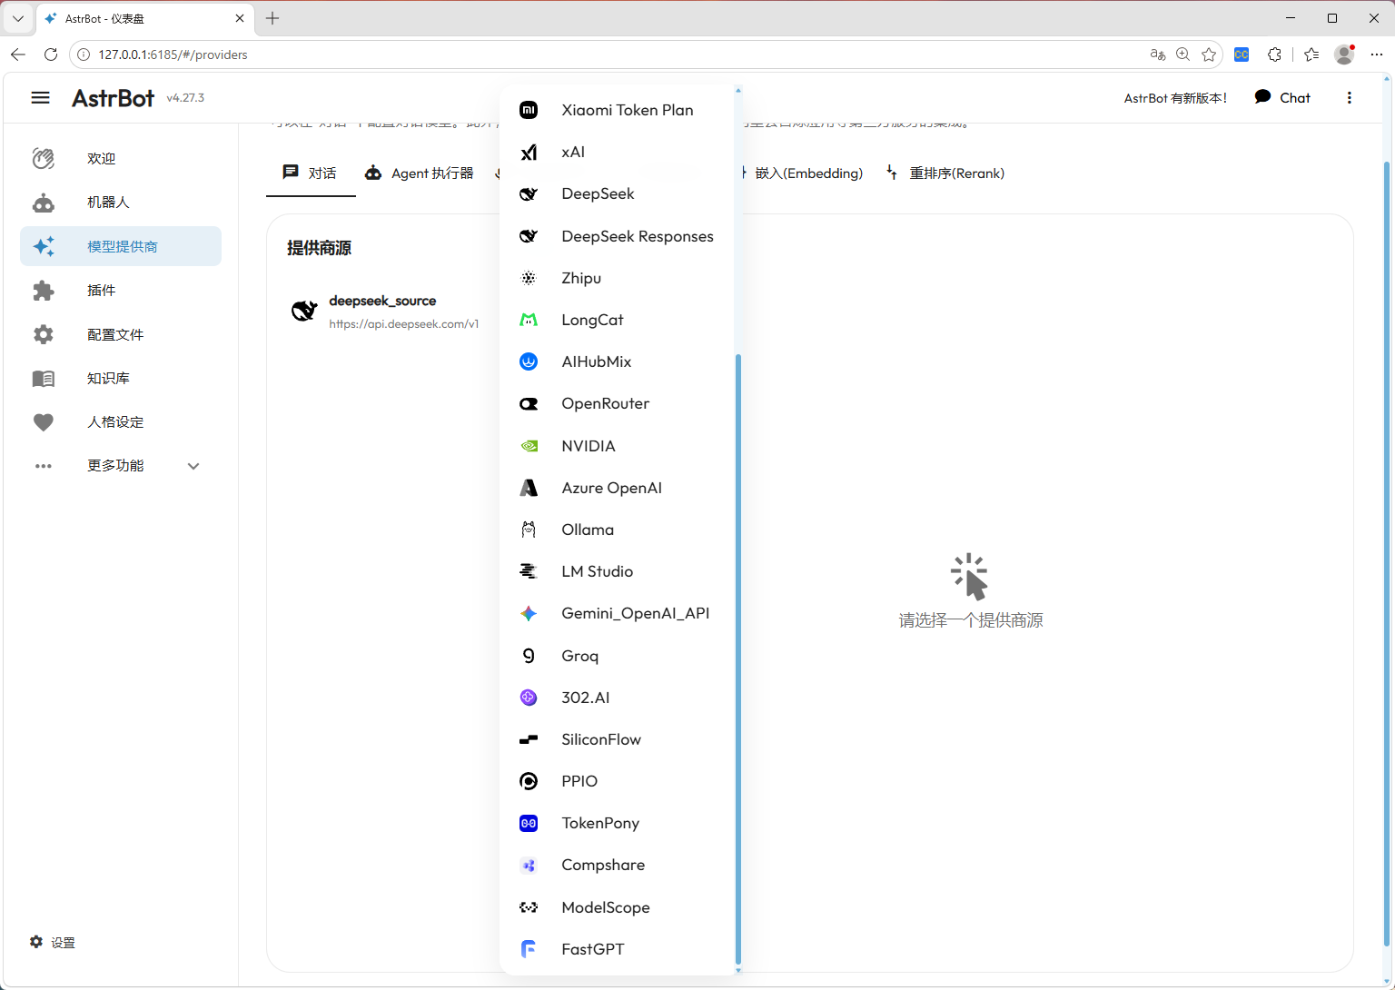The width and height of the screenshot is (1395, 990).
Task: Switch to the Agent 执行器 tab
Action: tap(420, 173)
